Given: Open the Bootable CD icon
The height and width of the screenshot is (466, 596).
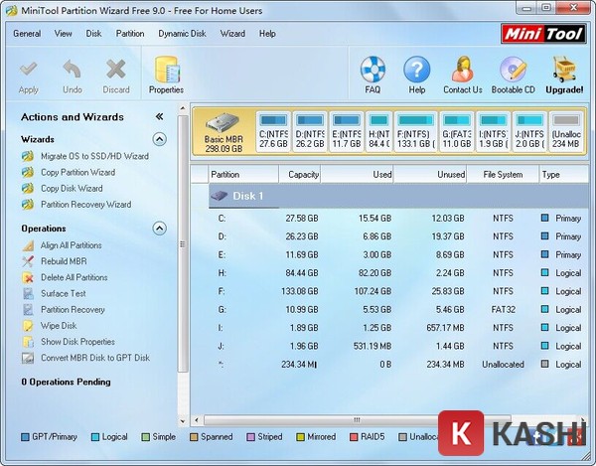Looking at the screenshot, I should [514, 70].
